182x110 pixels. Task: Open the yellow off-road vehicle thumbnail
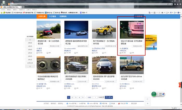104,30
